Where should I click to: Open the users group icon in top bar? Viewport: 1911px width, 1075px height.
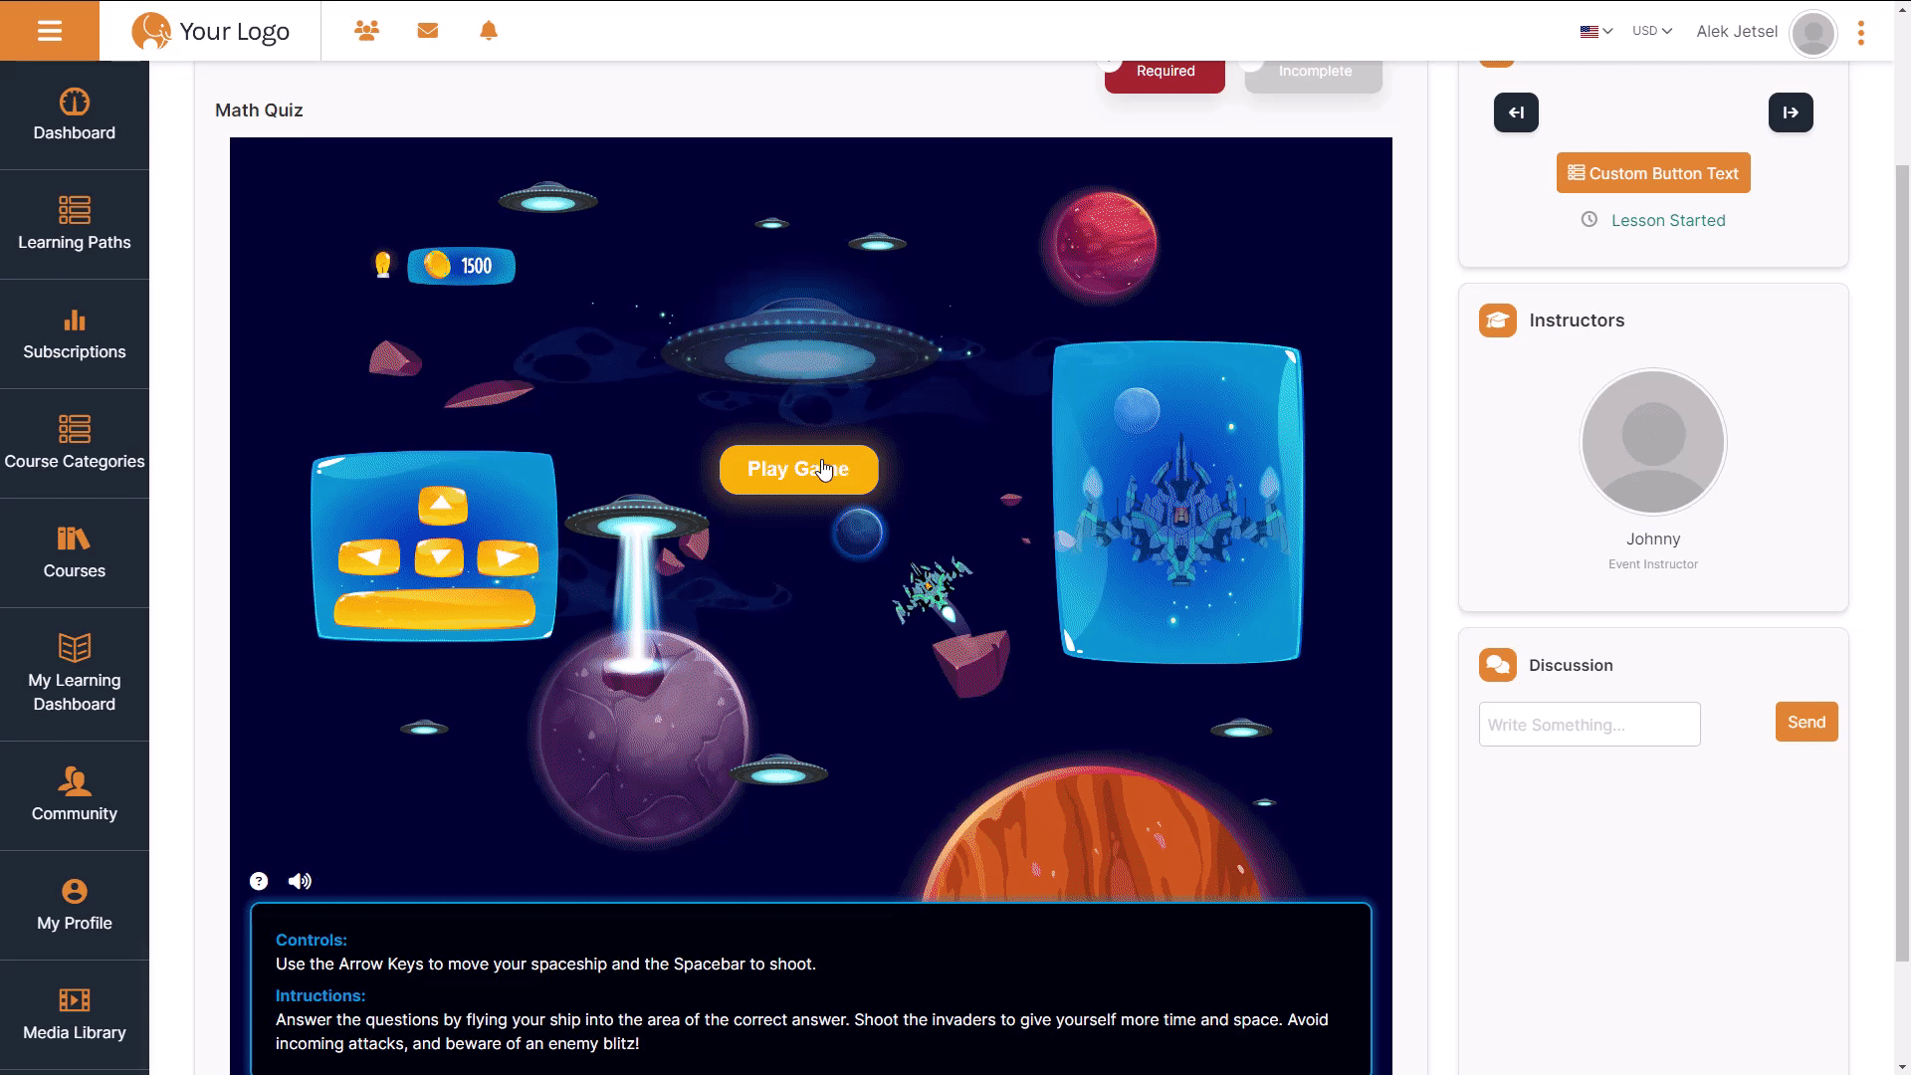click(366, 31)
